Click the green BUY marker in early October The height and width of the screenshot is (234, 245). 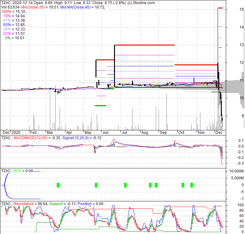[x=183, y=185]
